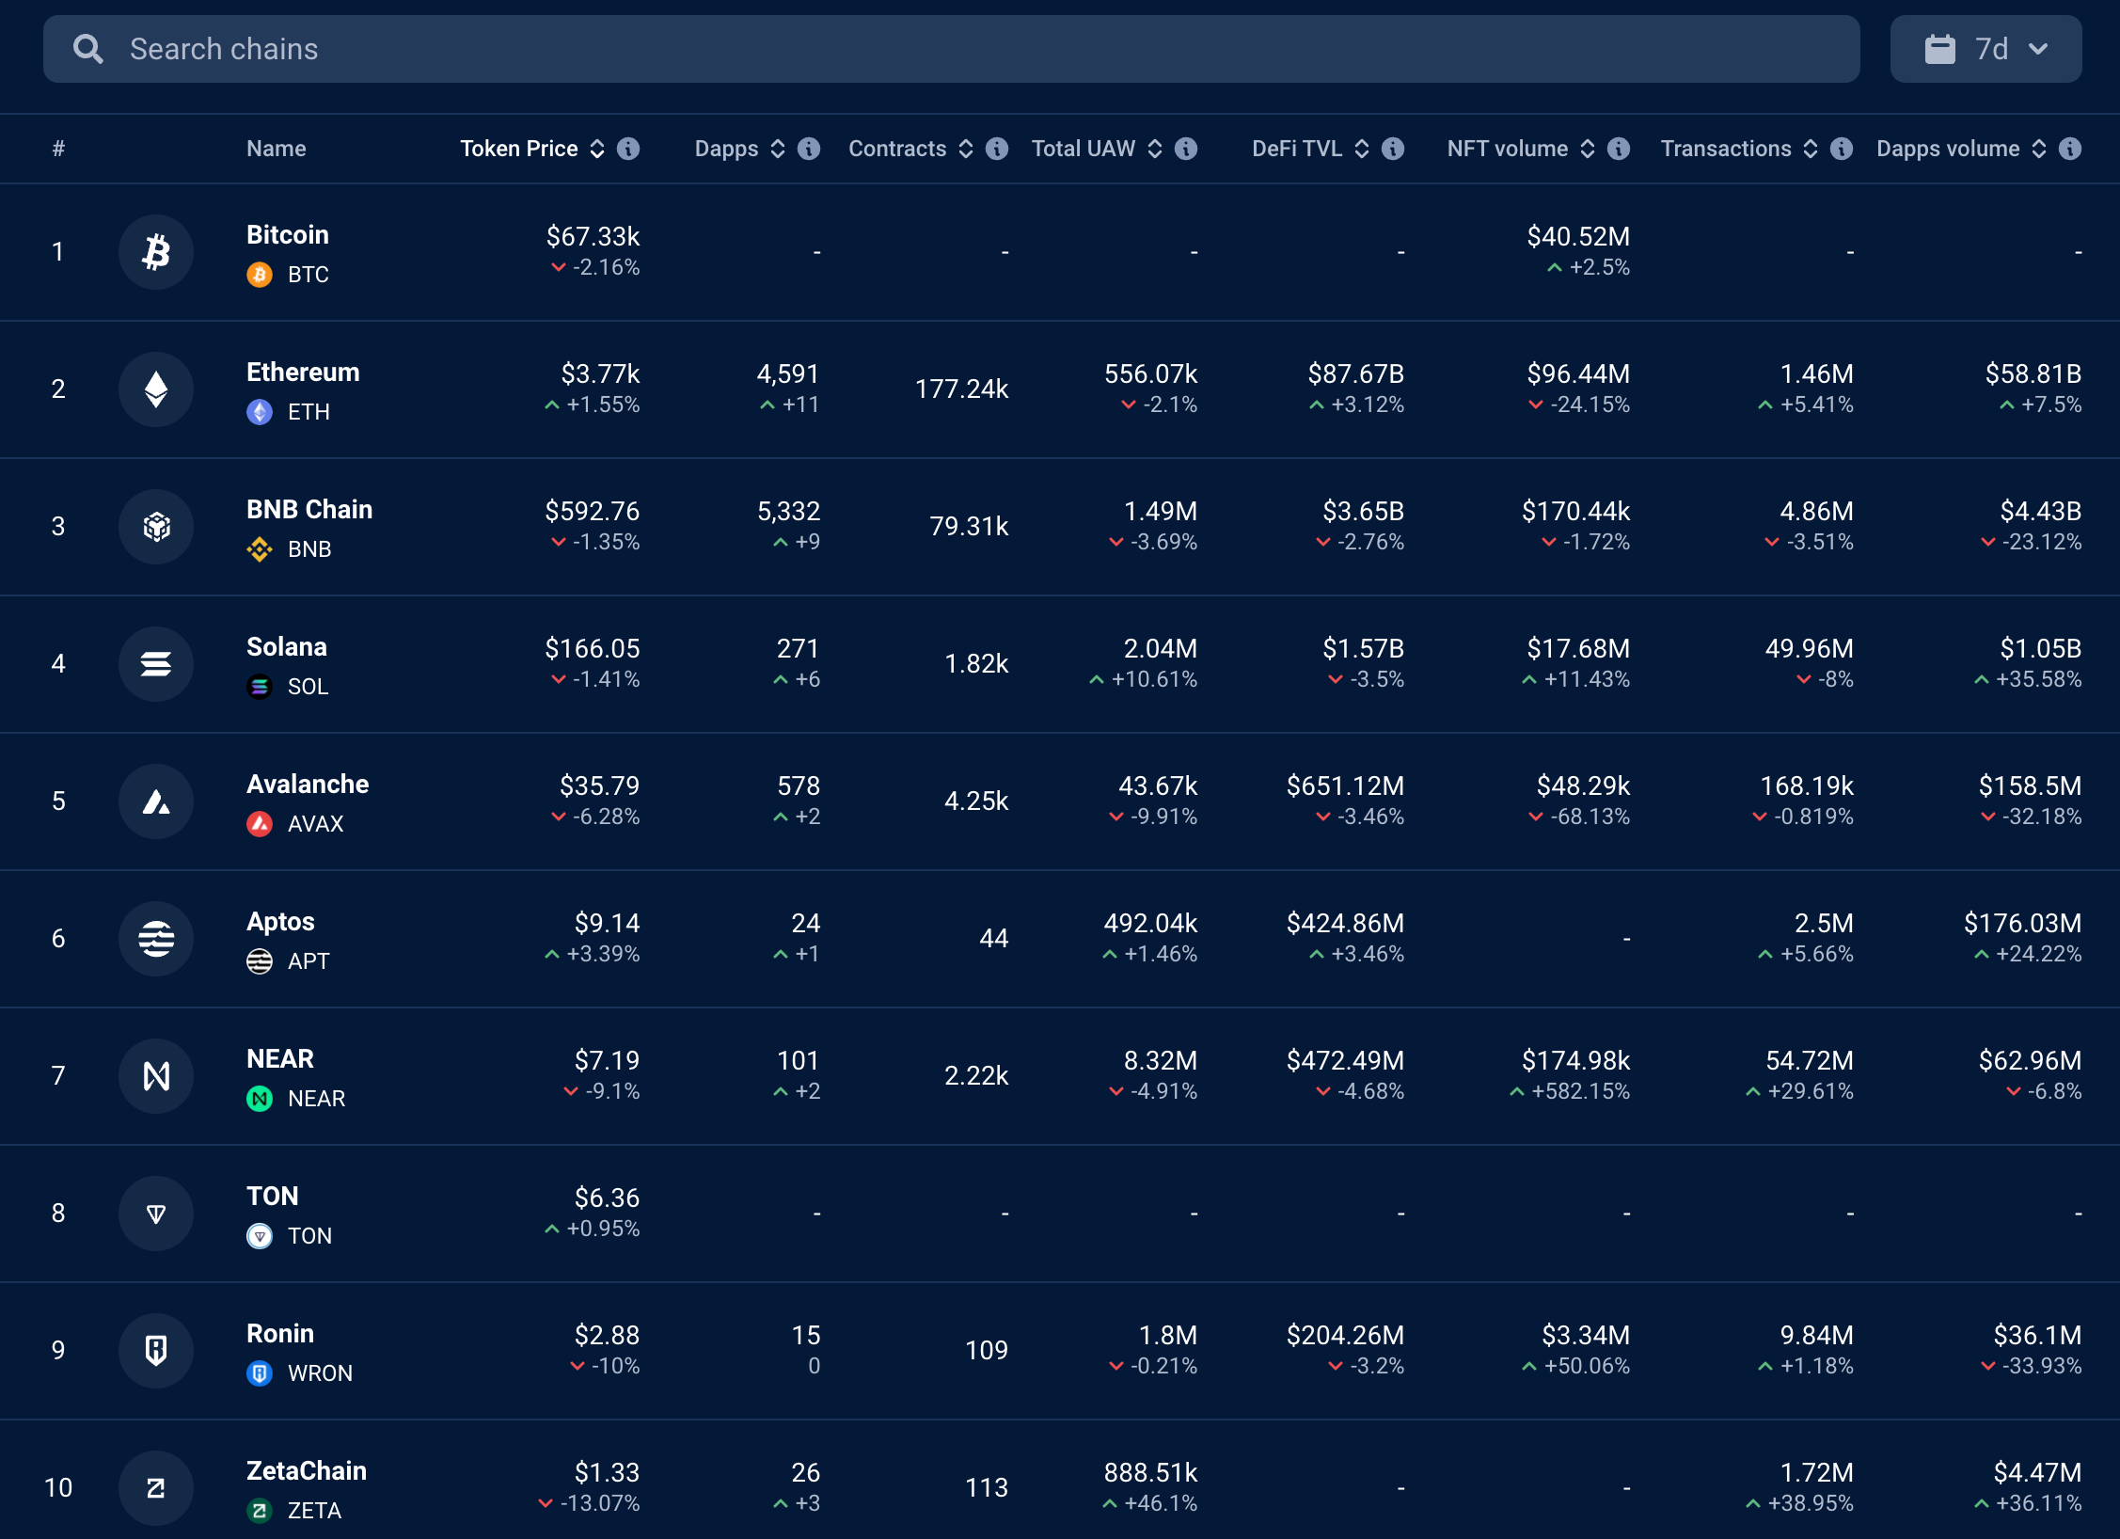Click the Solana chain logo icon
Image resolution: width=2120 pixels, height=1539 pixels.
point(156,664)
